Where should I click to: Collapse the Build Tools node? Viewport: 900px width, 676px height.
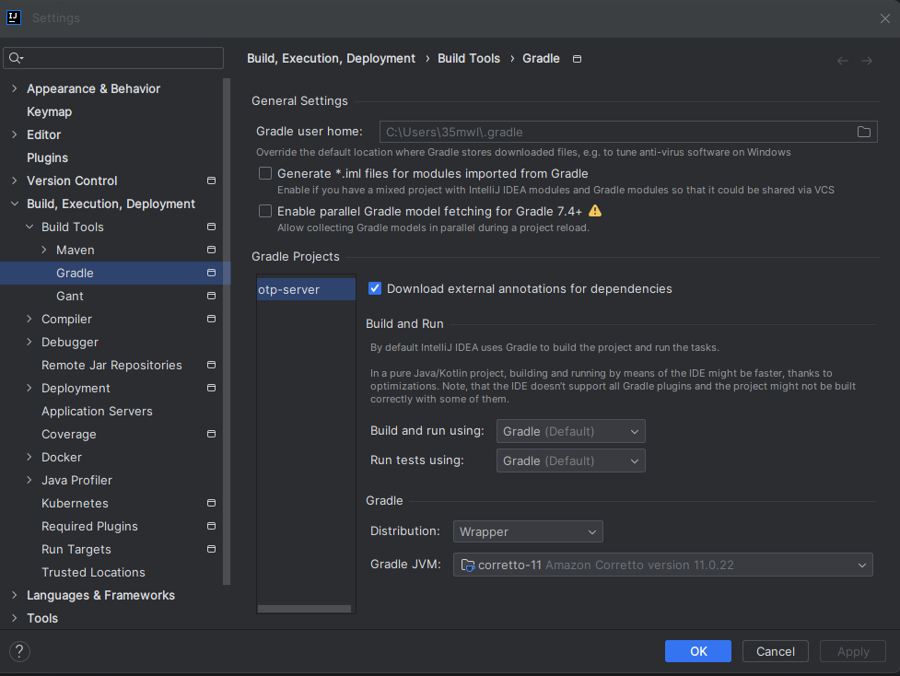coord(29,227)
